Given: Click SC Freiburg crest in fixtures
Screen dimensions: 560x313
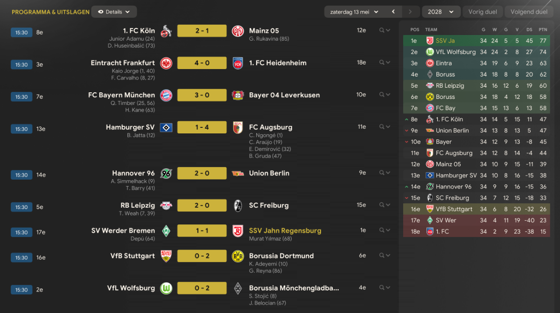Looking at the screenshot, I should (x=238, y=206).
